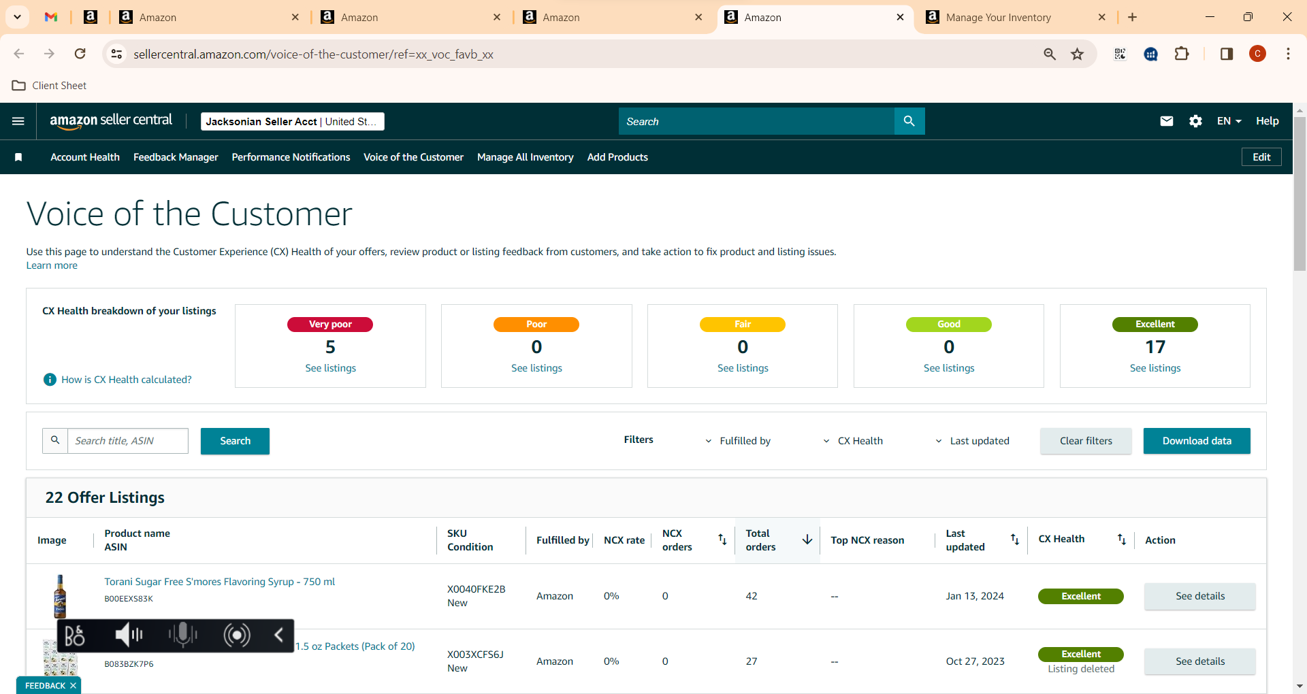Expand the CX Health filter dropdown
Image resolution: width=1307 pixels, height=694 pixels.
(853, 441)
